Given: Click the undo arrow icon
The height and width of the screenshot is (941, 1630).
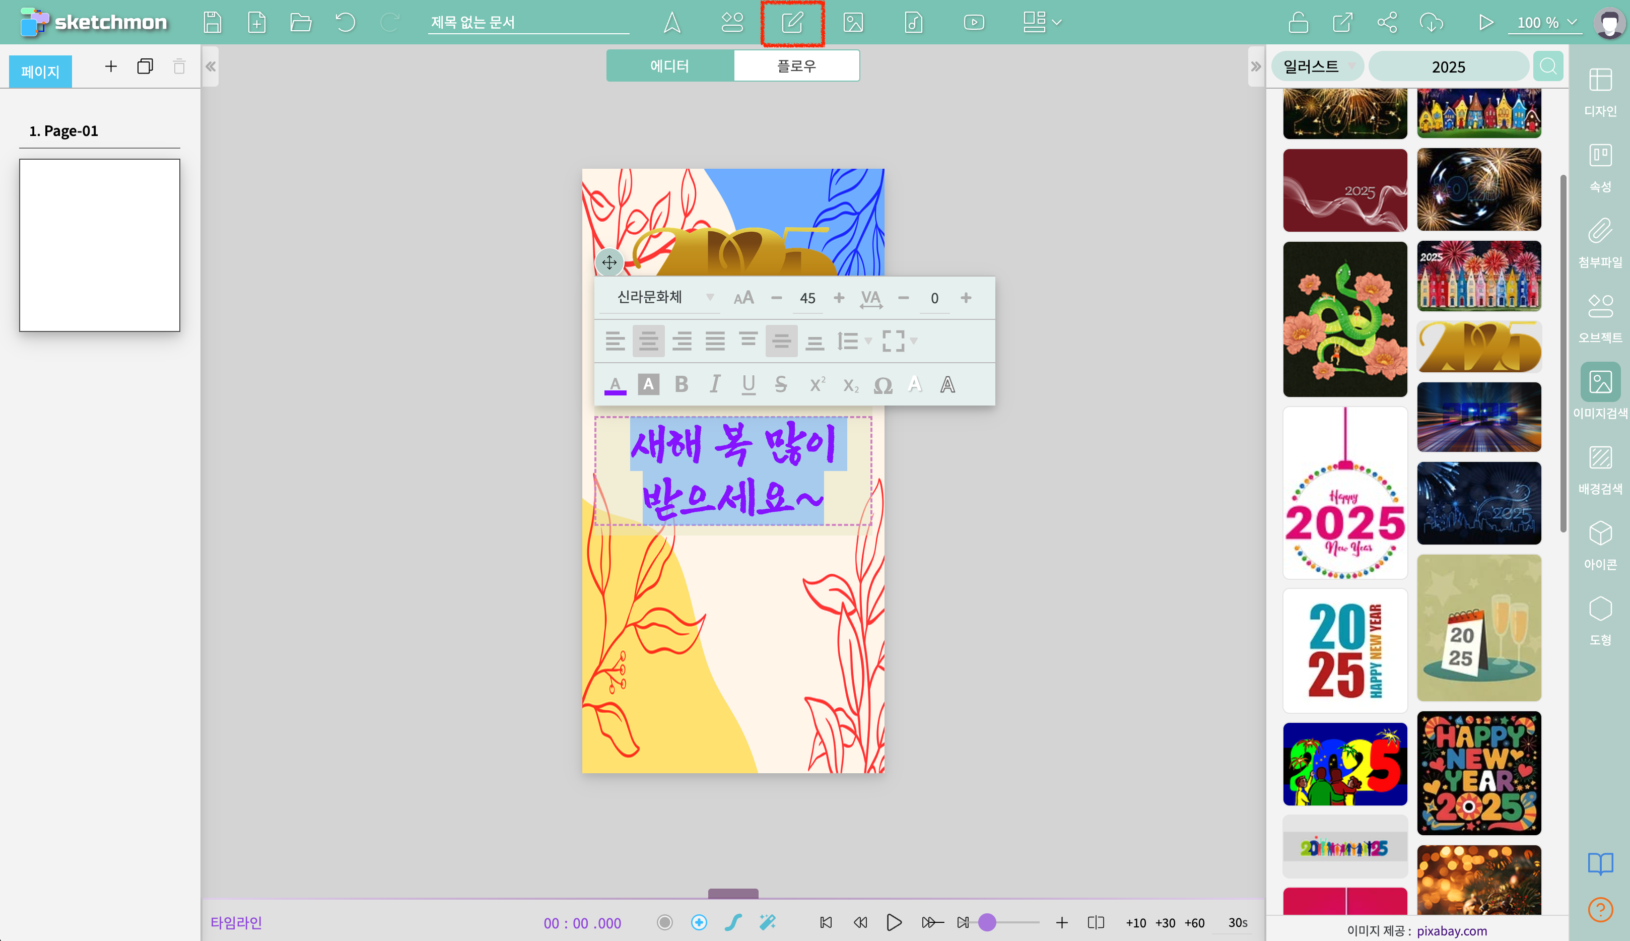Looking at the screenshot, I should [x=346, y=23].
